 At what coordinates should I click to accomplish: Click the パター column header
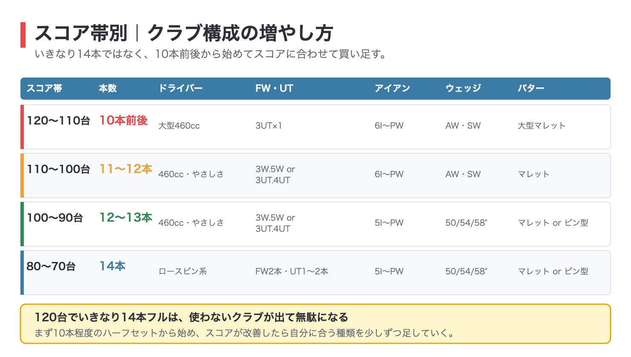pyautogui.click(x=531, y=88)
